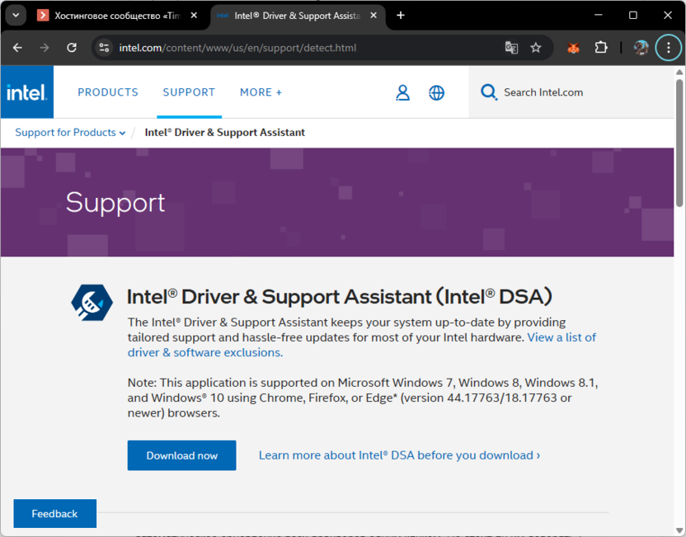The width and height of the screenshot is (686, 537).
Task: Minimize the Chrome window
Action: 599,16
